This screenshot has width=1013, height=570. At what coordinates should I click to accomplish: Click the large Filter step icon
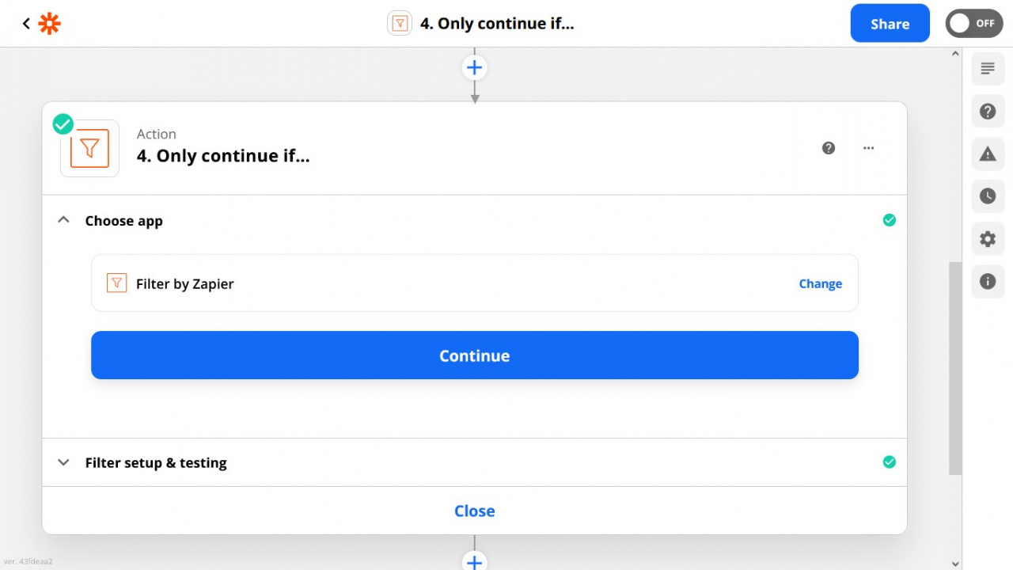[x=89, y=148]
